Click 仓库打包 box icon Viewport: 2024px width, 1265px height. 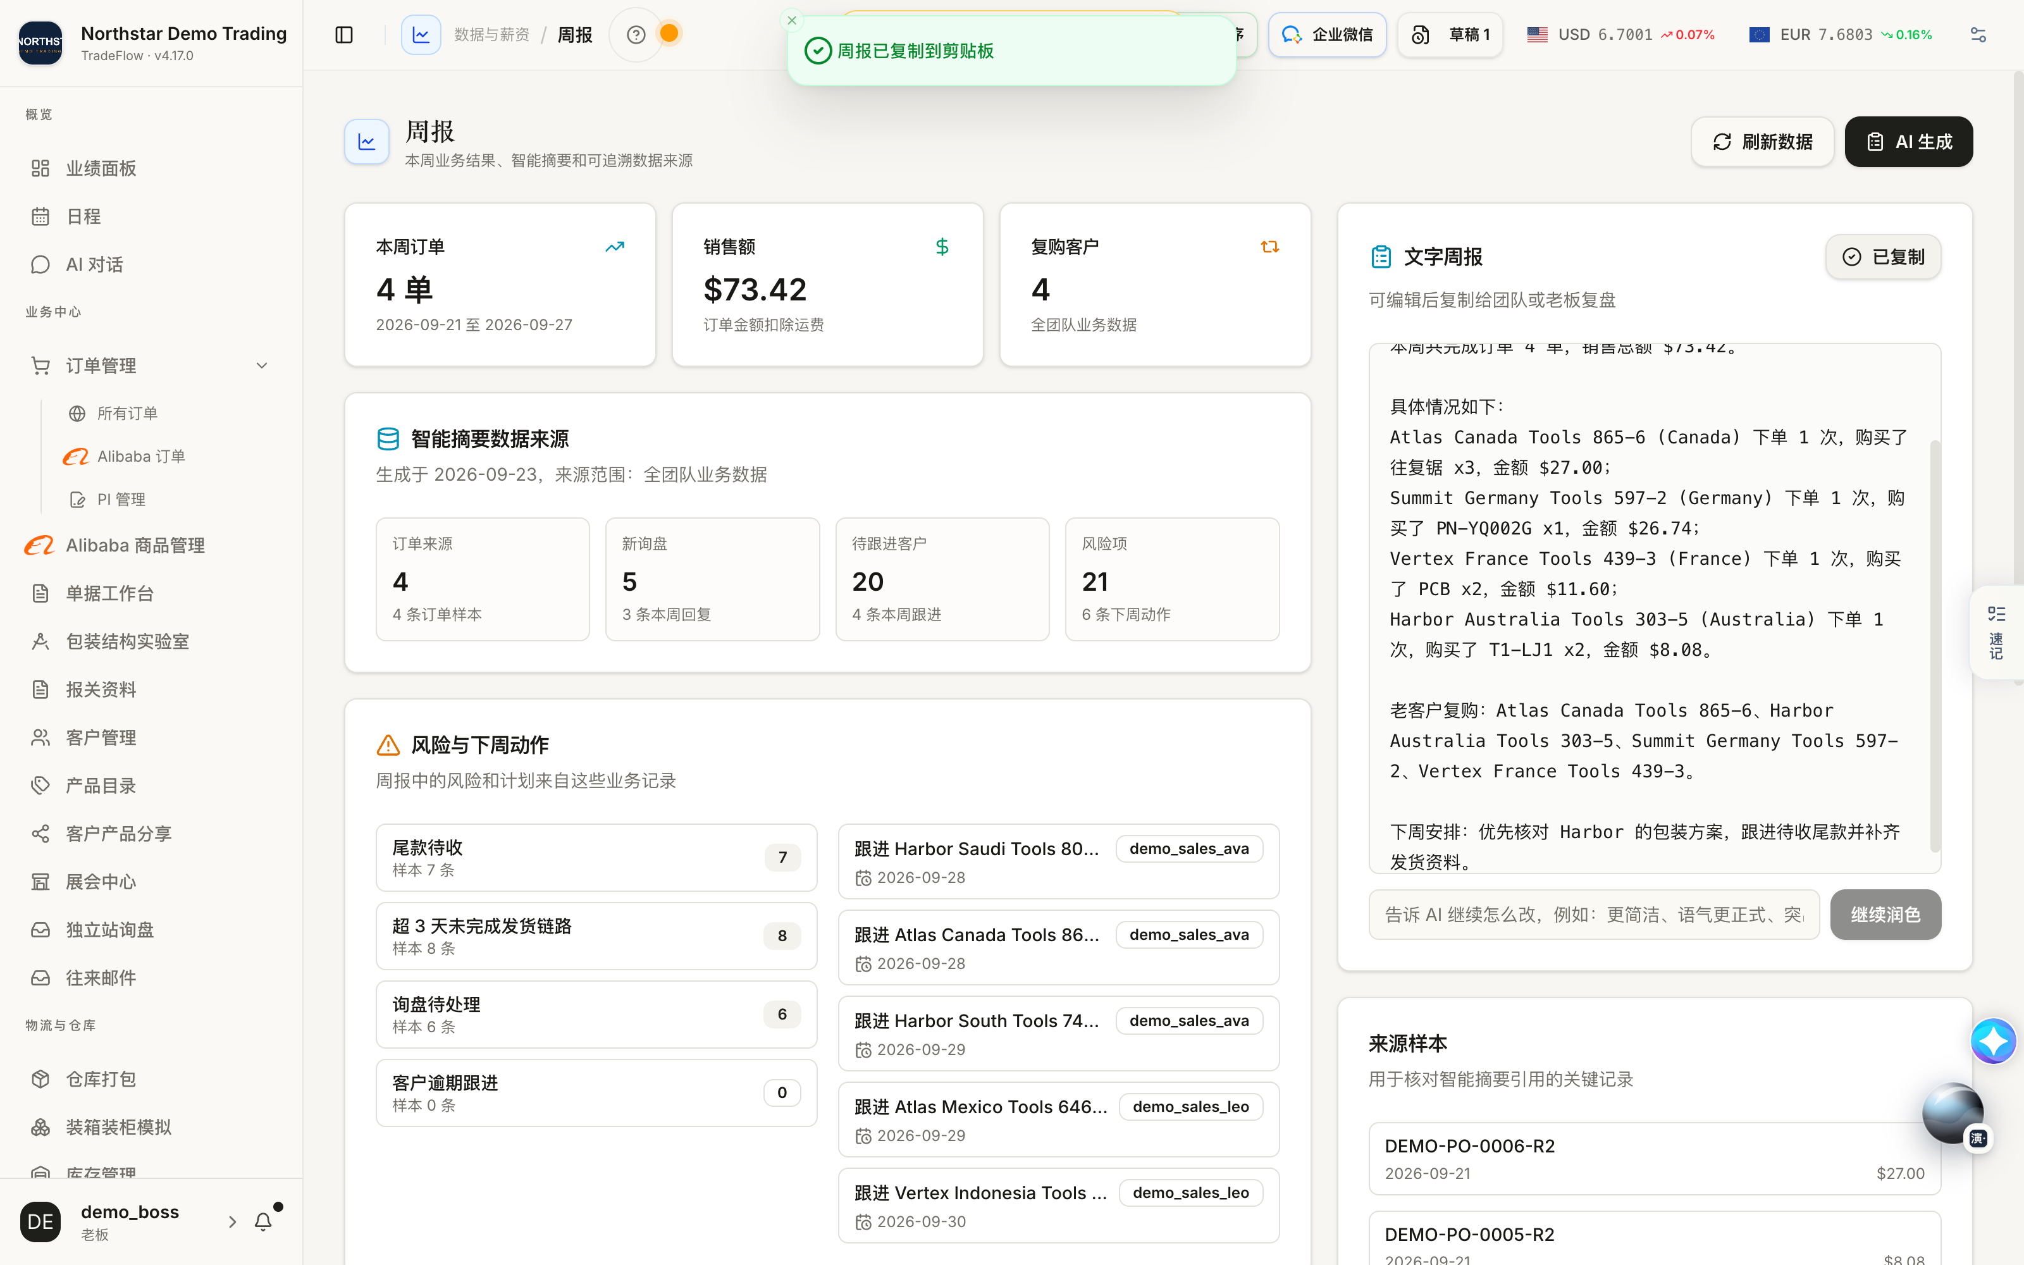pyautogui.click(x=40, y=1079)
